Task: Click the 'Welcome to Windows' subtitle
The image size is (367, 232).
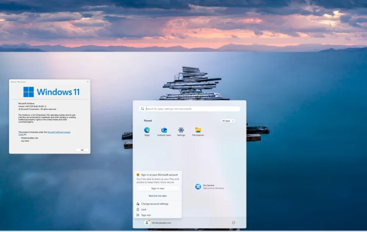Action: (213, 188)
